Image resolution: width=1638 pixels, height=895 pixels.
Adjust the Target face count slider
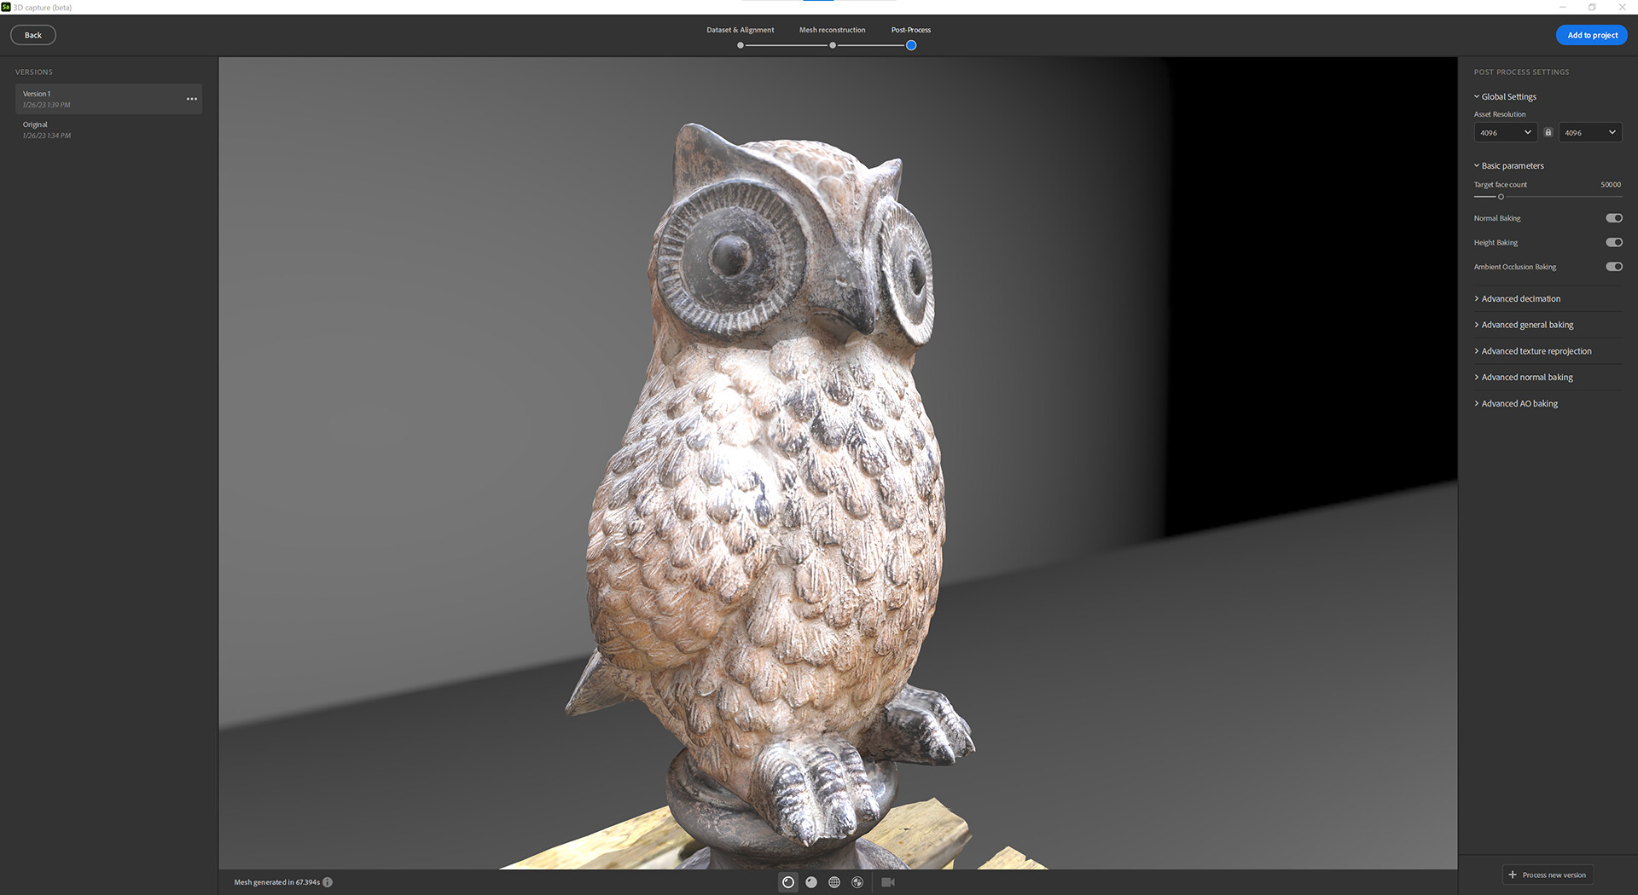[1501, 196]
